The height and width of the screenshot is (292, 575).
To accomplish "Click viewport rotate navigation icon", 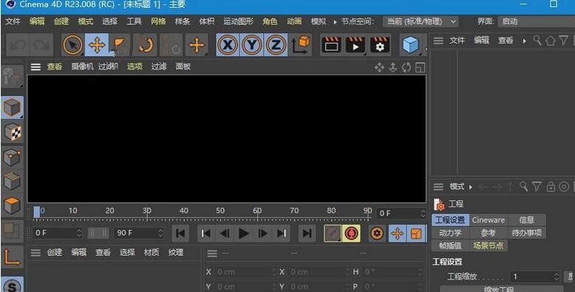I will (406, 67).
